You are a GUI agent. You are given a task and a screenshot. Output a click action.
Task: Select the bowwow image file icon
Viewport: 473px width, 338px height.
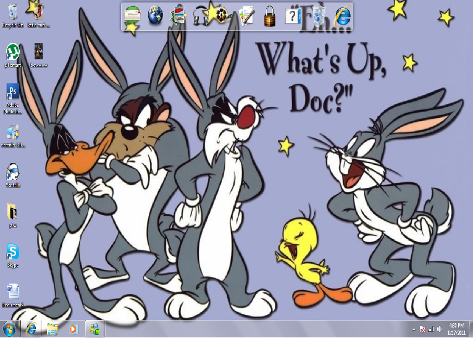pyautogui.click(x=39, y=56)
